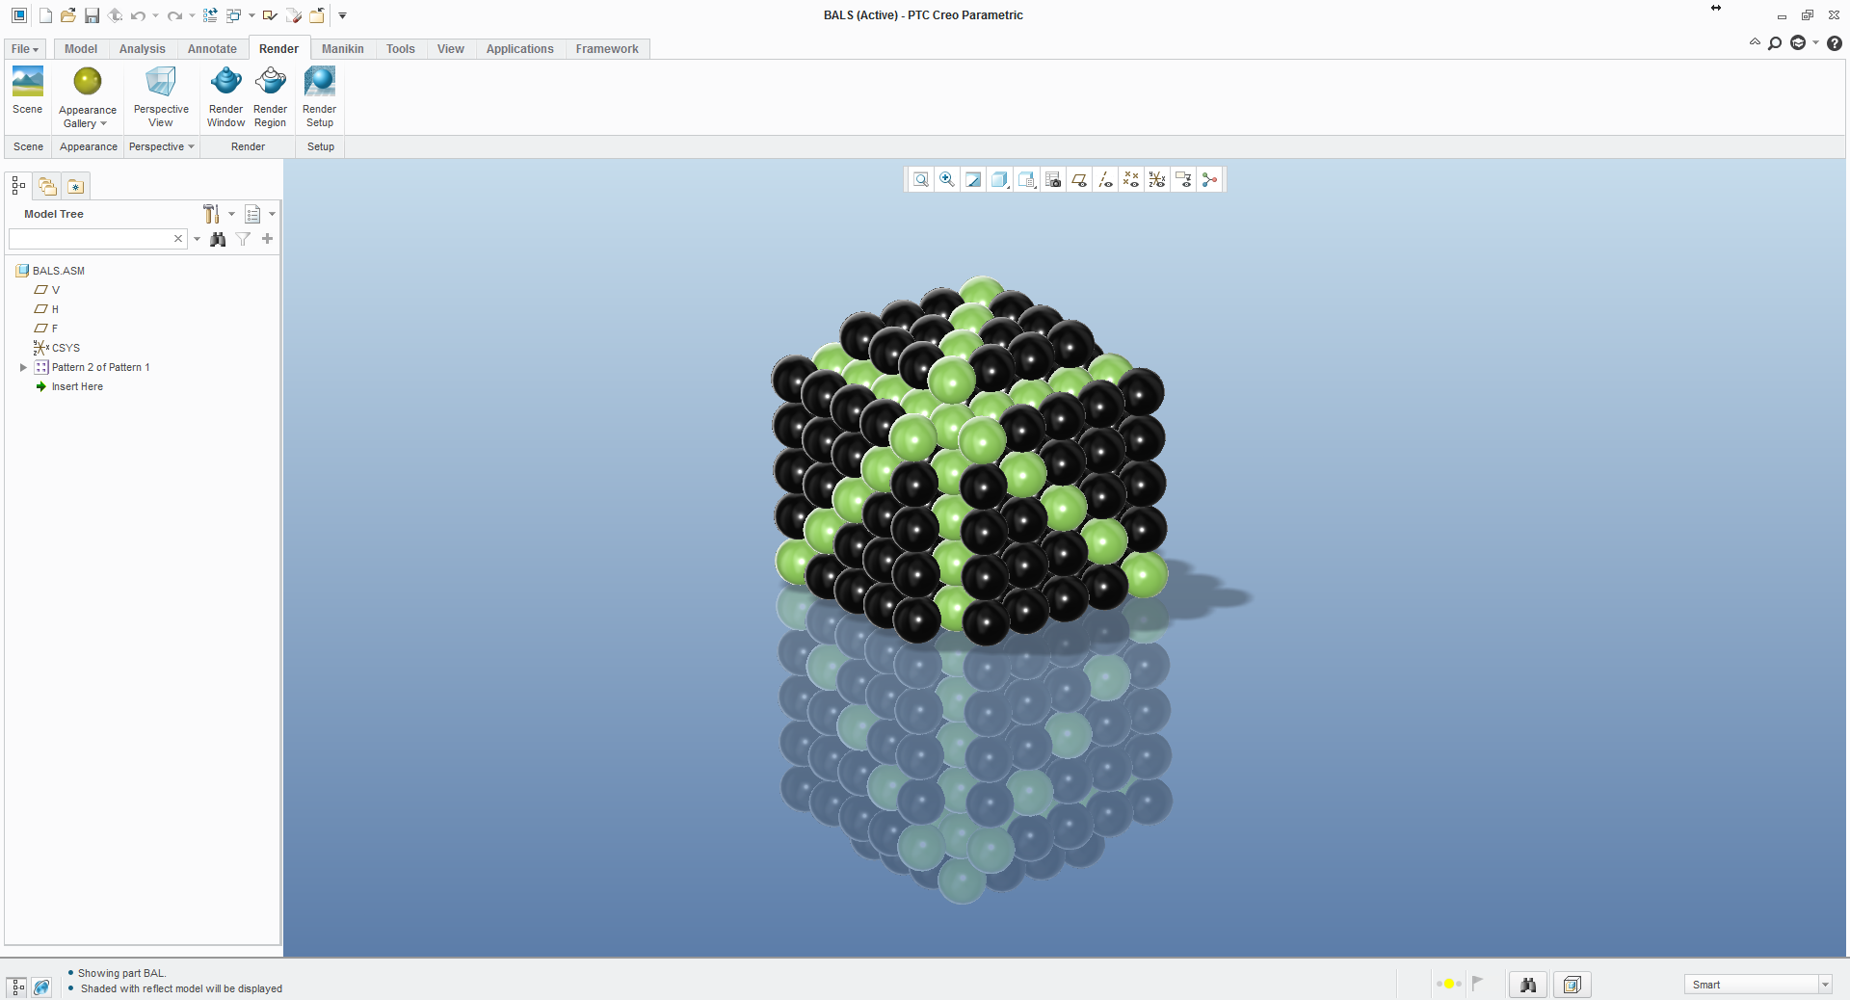
Task: Click the Help question mark button
Action: 1834,43
